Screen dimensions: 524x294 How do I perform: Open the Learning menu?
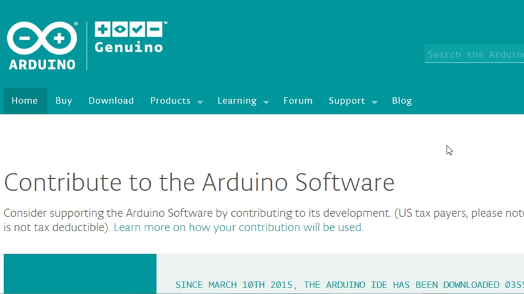237,101
